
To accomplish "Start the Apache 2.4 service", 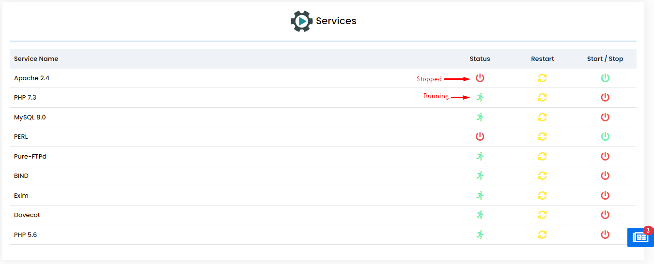I will tap(605, 78).
